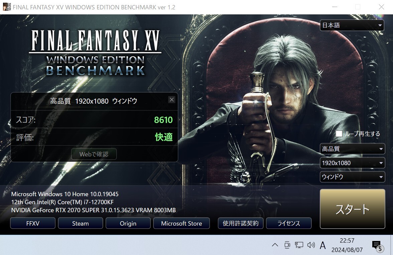Start the benchmark with スタート button
Screen dimensions: 393x255
352,209
